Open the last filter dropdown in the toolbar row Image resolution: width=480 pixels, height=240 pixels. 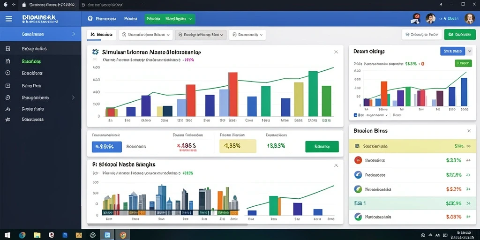tap(247, 35)
